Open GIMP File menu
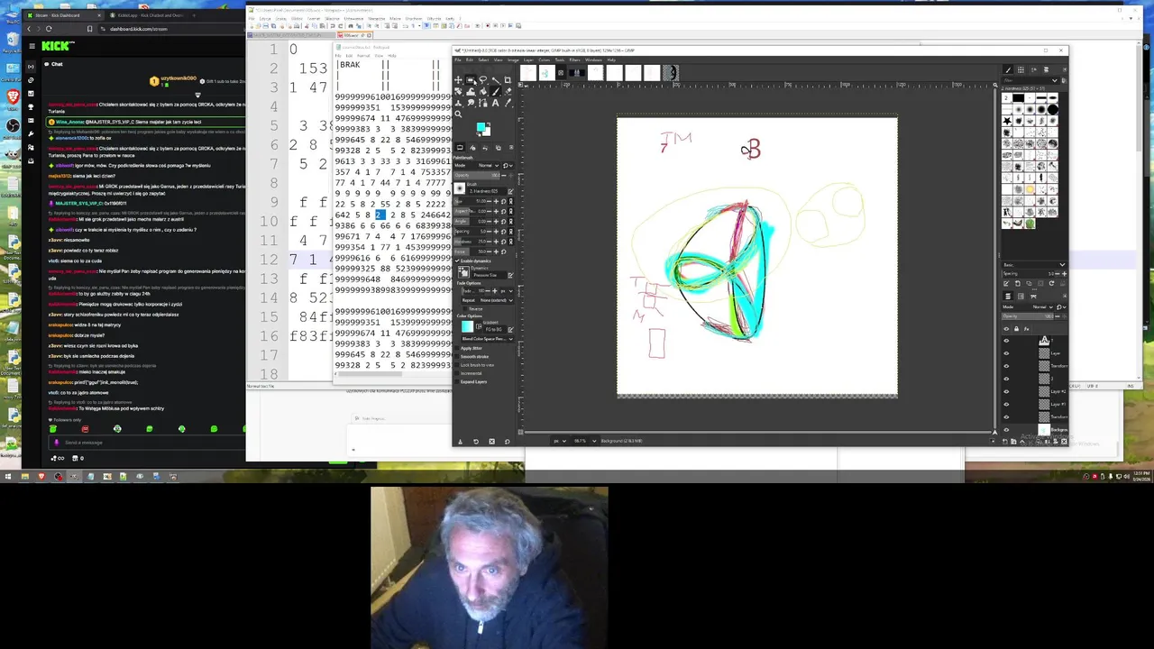 click(458, 59)
